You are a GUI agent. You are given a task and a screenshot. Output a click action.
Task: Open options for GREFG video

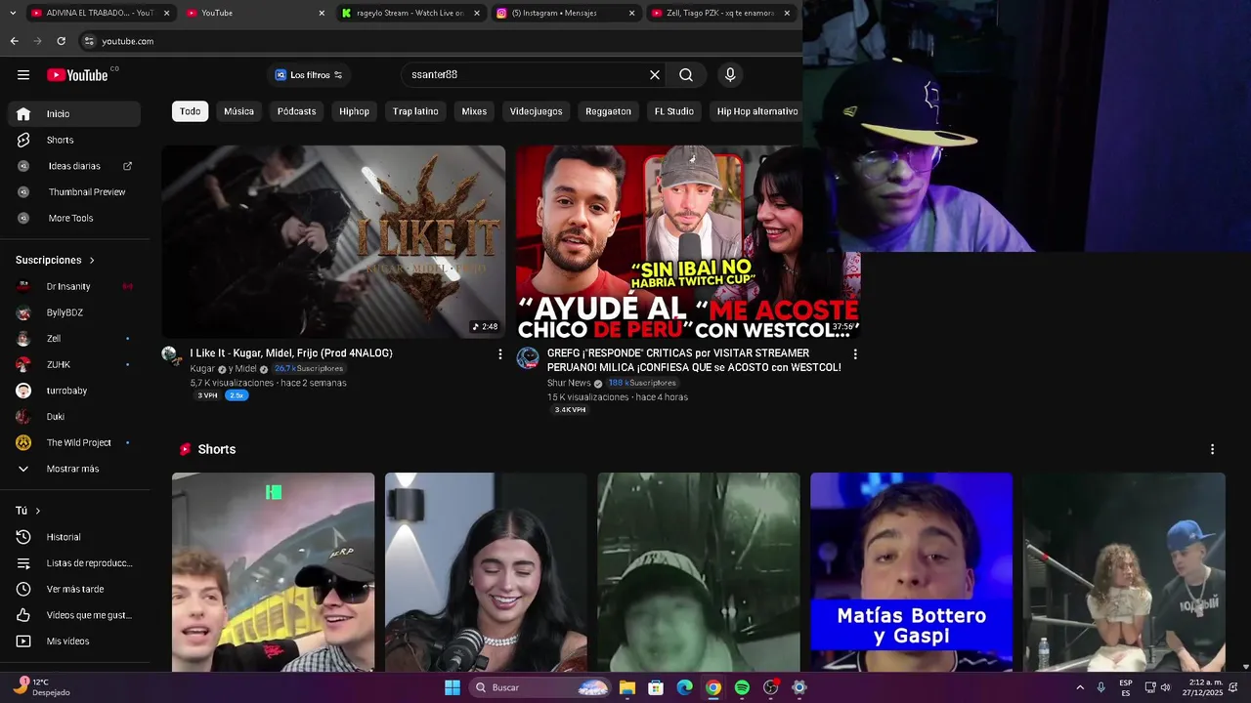coord(855,354)
